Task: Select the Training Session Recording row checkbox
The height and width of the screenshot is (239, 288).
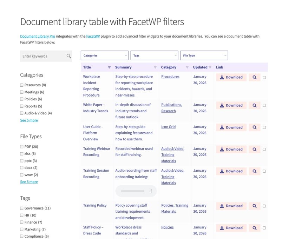Action: (x=264, y=171)
